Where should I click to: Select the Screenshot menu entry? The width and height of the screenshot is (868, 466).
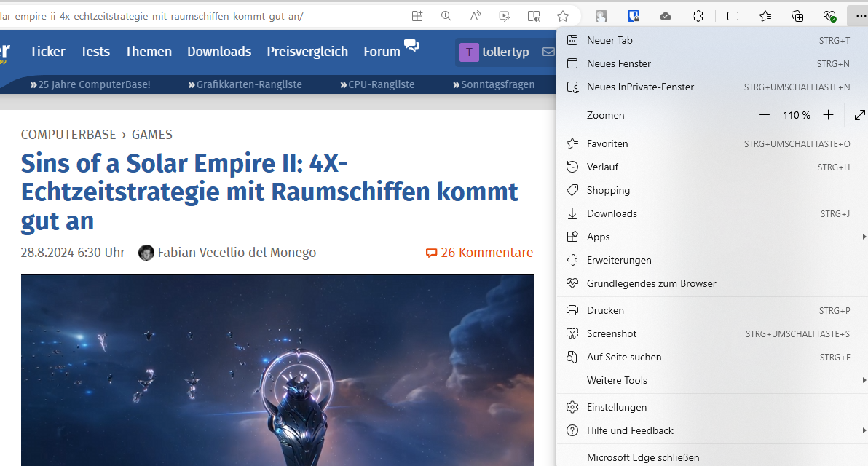point(712,333)
